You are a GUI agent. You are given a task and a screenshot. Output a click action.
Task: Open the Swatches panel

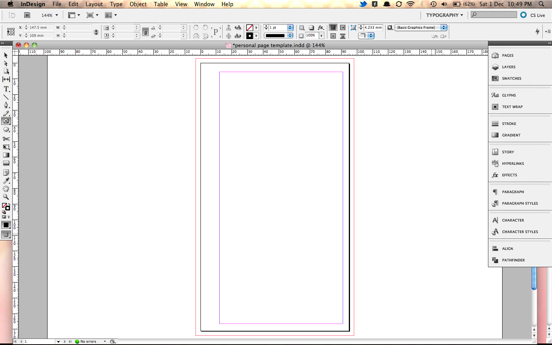[511, 78]
